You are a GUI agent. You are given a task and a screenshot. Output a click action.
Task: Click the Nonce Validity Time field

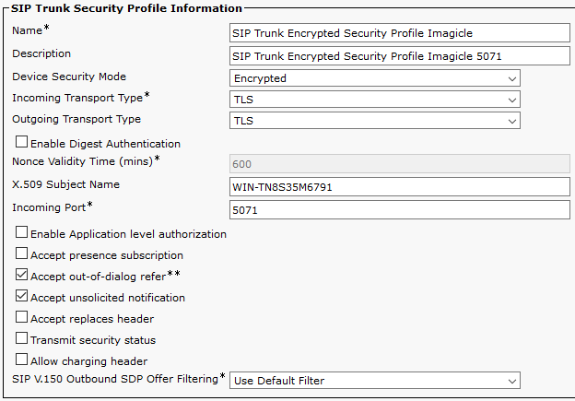(399, 163)
